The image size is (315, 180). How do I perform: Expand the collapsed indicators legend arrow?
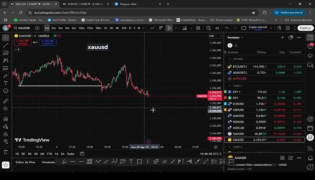click(17, 49)
